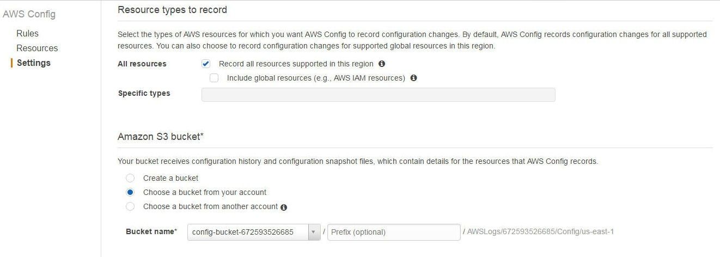Viewport: 720px width, 257px height.
Task: Open the Resources page in sidebar
Action: coord(37,48)
